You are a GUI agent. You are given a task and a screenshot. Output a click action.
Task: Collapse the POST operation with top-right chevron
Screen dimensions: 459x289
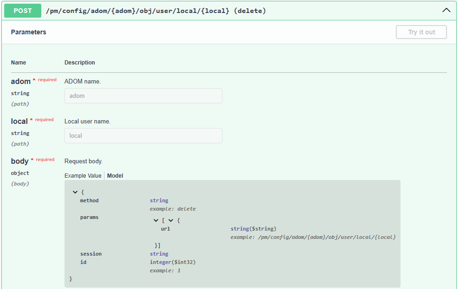tap(446, 10)
